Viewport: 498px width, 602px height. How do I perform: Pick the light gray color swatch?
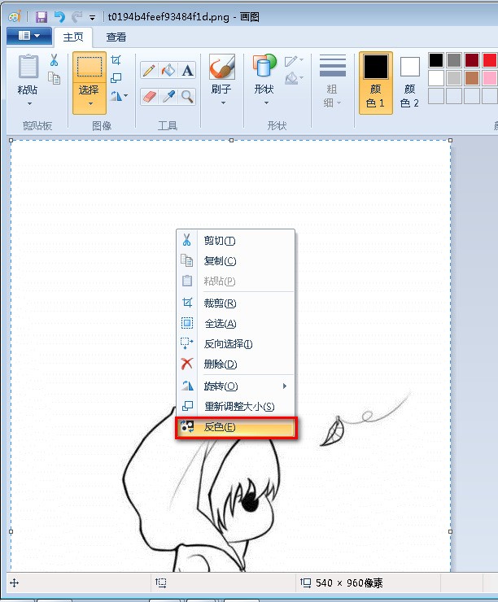coord(454,78)
